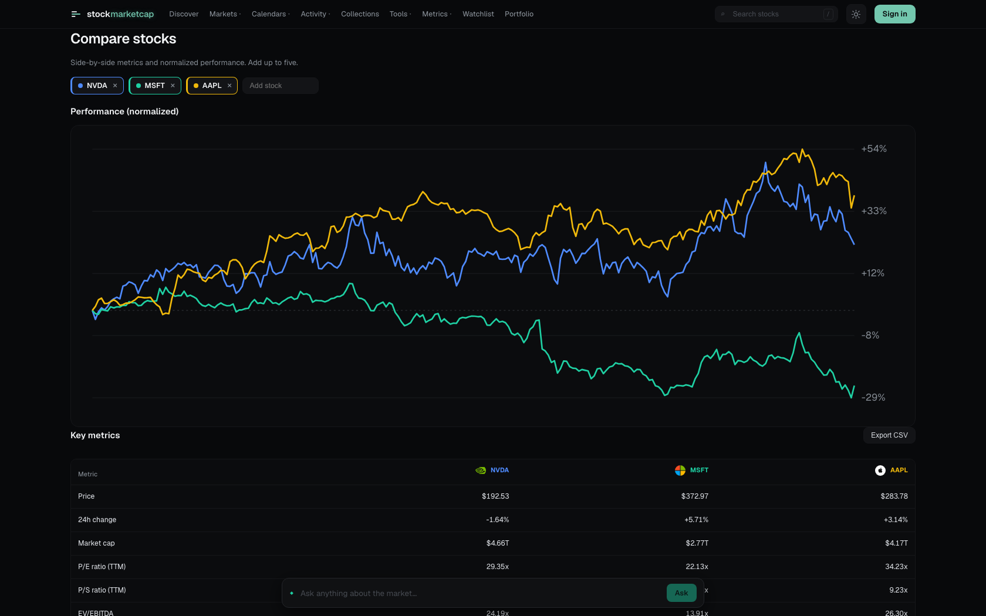Click NVDA 24h change -1.64%
The height and width of the screenshot is (616, 986).
(x=498, y=520)
